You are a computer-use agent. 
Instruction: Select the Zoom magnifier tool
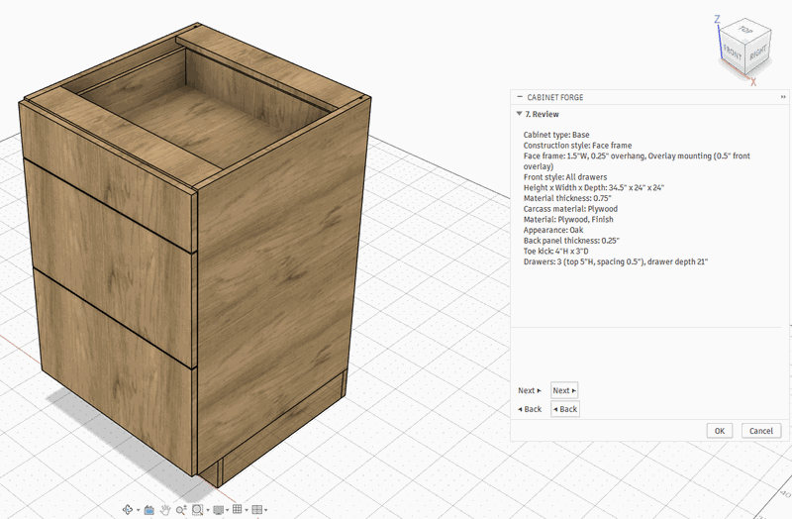(181, 509)
